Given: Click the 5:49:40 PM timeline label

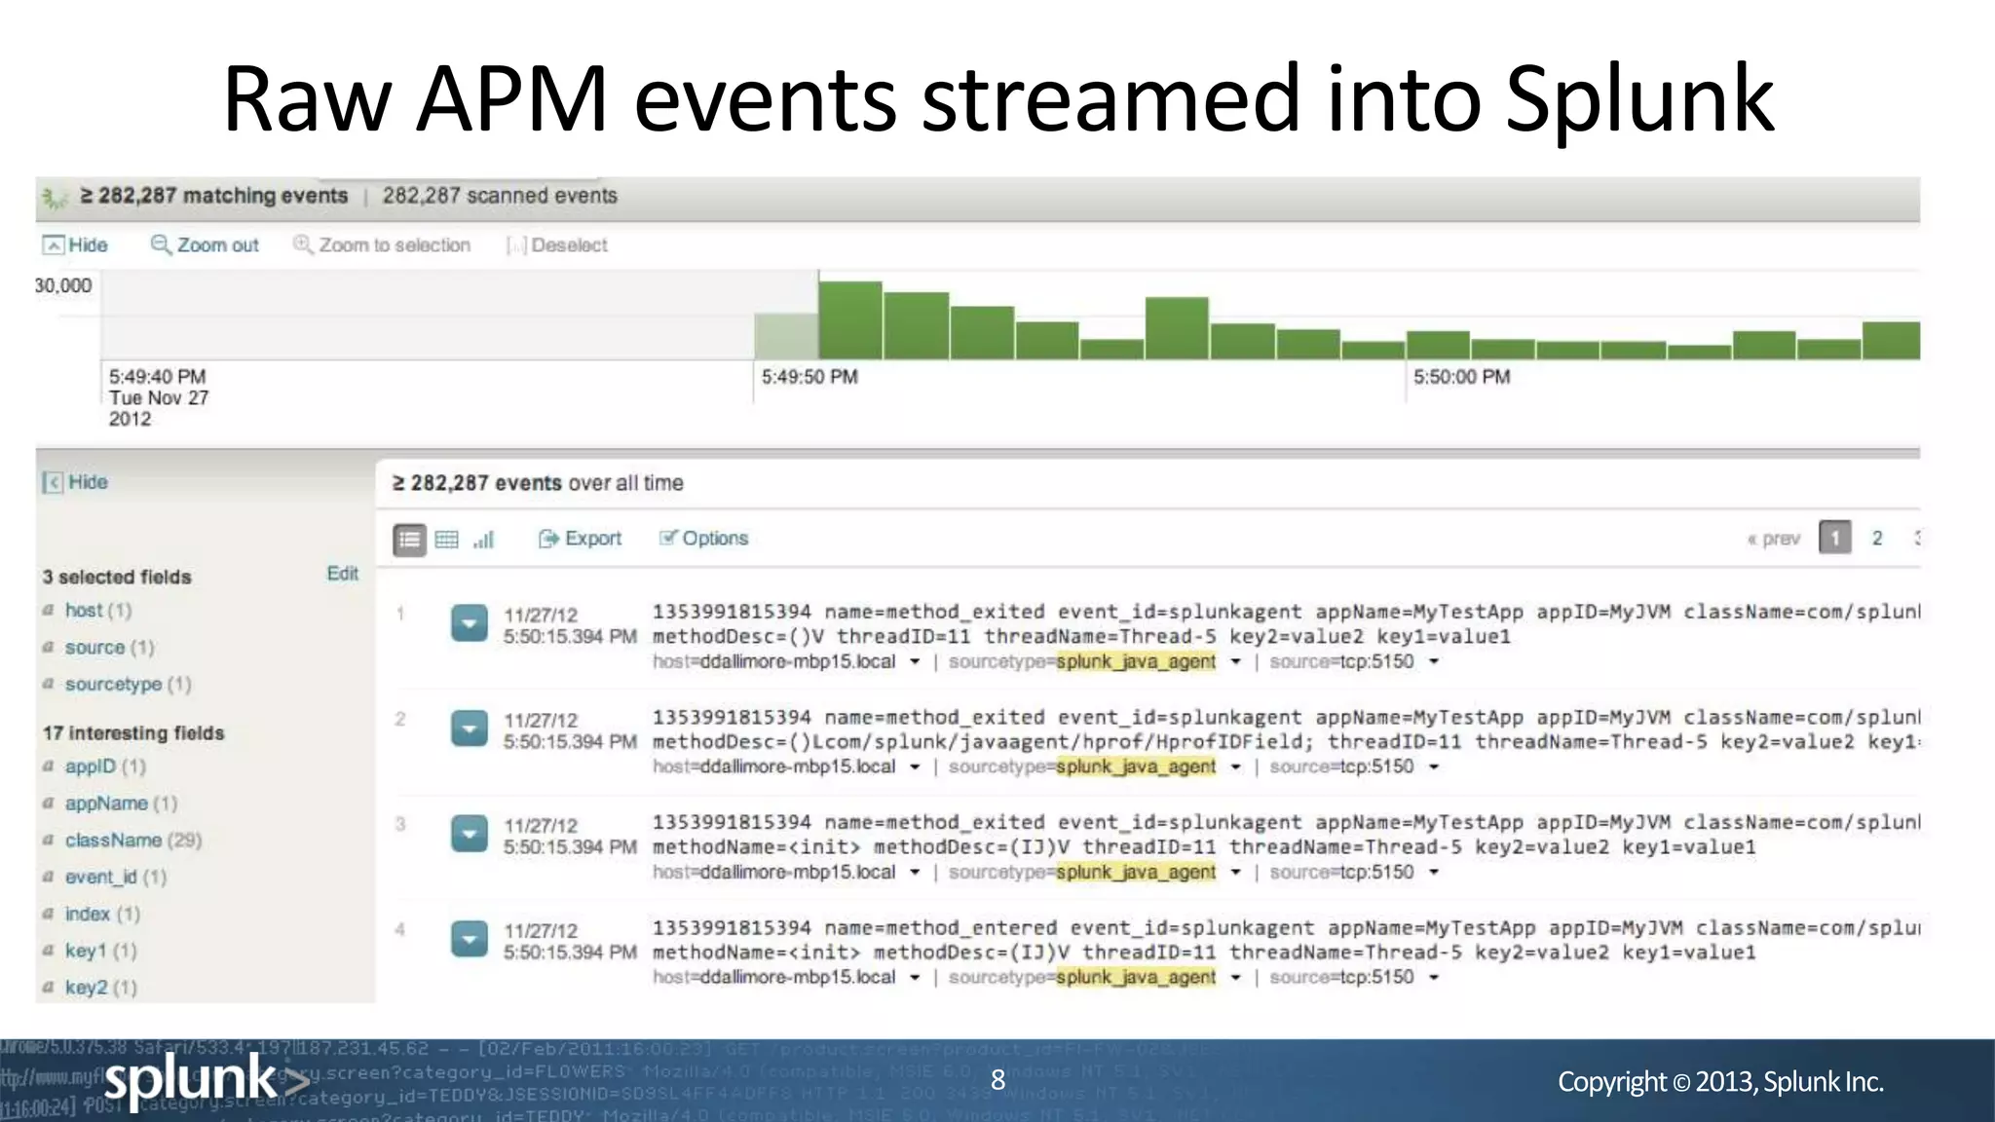Looking at the screenshot, I should pos(157,377).
